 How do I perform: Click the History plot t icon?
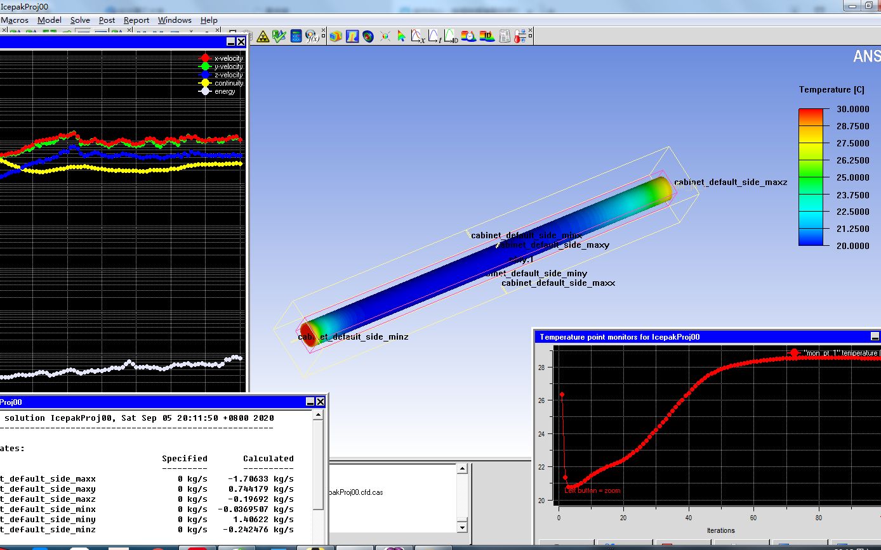coord(434,36)
